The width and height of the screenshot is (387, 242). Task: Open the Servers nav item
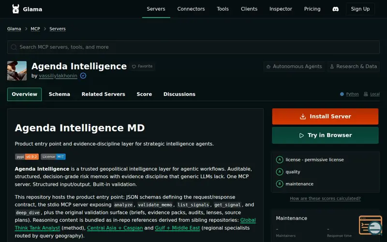156,9
